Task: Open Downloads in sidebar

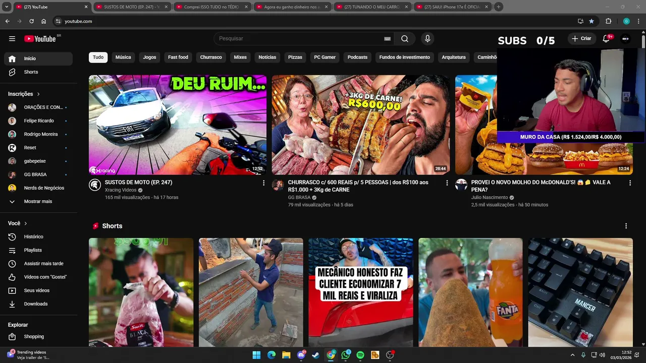Action: (x=38, y=304)
